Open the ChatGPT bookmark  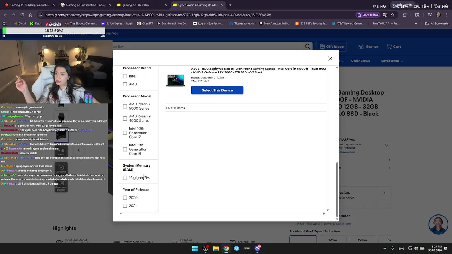(145, 24)
